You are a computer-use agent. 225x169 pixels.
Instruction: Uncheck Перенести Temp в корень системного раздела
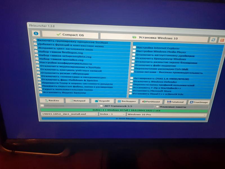pos(40,83)
